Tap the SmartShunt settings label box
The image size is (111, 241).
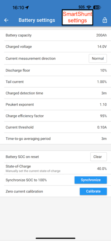click(x=78, y=17)
